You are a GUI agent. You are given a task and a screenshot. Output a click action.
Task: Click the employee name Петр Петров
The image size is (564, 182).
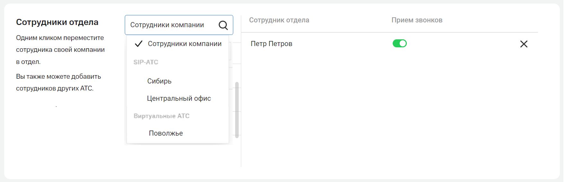click(x=271, y=44)
